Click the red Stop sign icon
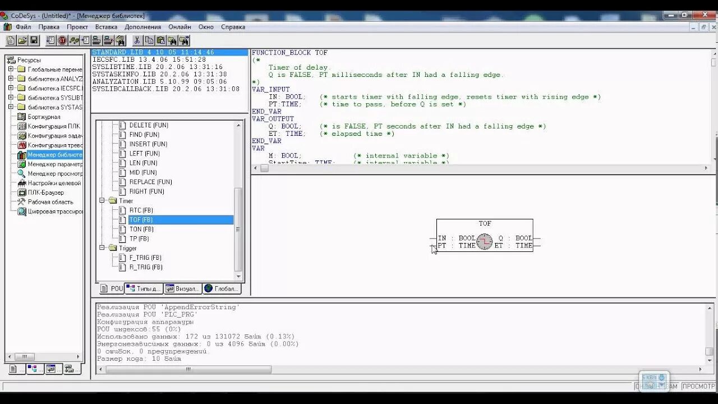The image size is (718, 404). [62, 40]
